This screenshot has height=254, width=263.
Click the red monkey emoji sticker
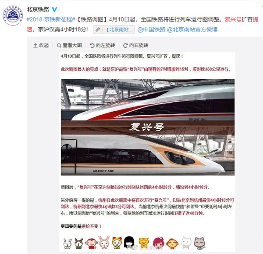[91, 243]
